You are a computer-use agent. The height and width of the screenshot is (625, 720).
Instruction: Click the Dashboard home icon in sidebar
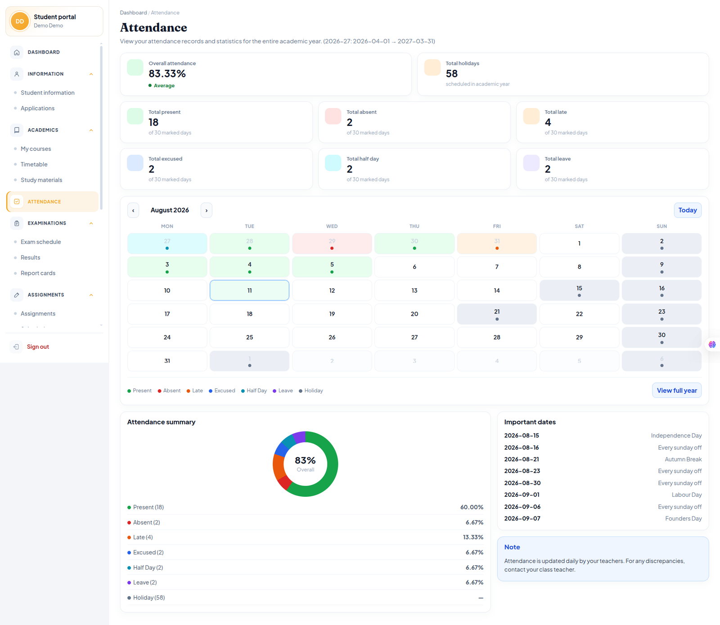pyautogui.click(x=17, y=52)
